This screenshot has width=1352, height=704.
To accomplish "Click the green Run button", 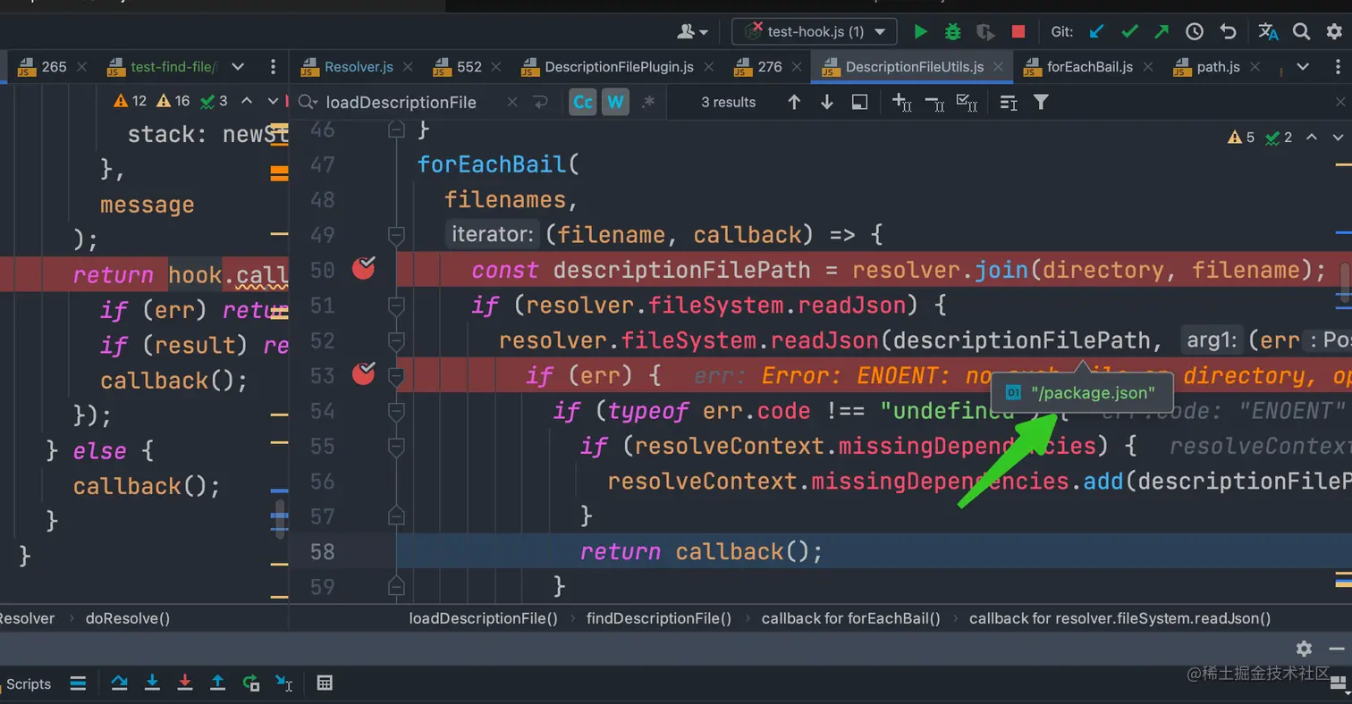I will [x=920, y=32].
